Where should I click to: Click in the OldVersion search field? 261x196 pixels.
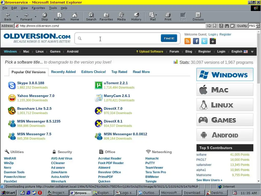[121, 38]
